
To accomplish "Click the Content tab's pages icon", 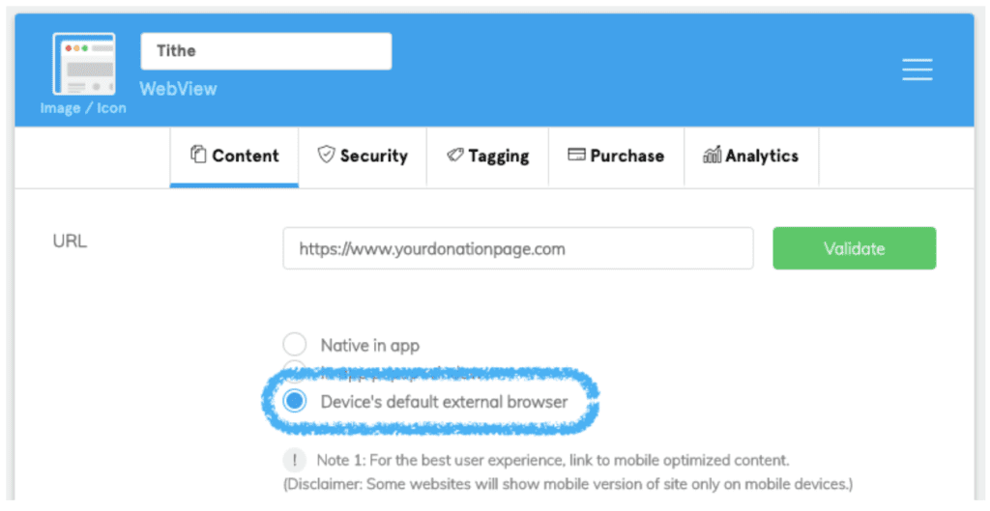I will (198, 155).
